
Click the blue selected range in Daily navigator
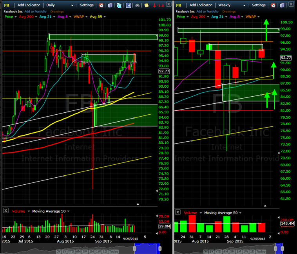pyautogui.click(x=147, y=249)
